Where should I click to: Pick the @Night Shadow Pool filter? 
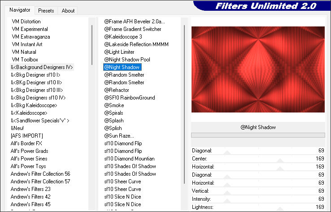click(127, 60)
